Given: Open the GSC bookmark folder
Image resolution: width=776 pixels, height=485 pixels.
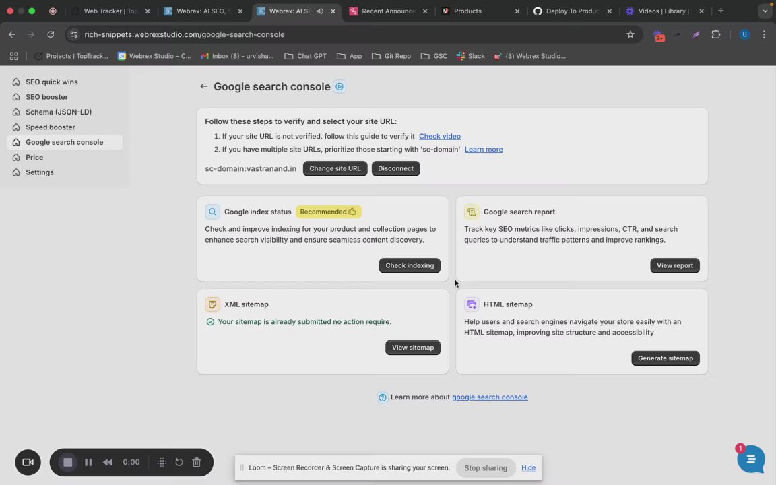Looking at the screenshot, I should click(x=434, y=56).
